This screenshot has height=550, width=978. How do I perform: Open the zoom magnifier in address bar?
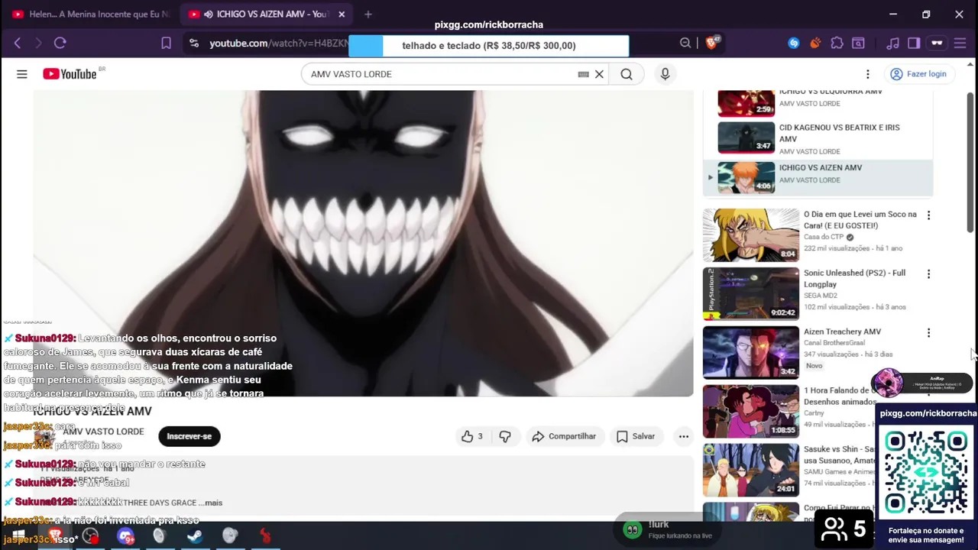point(685,44)
